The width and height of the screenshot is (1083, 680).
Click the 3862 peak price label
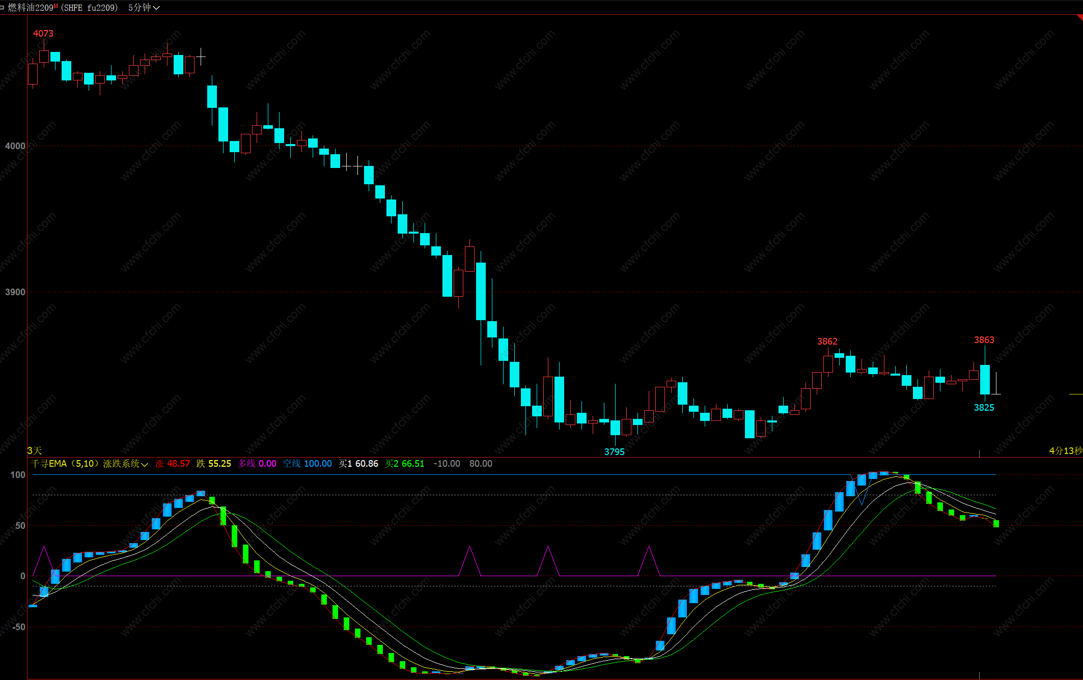[827, 342]
